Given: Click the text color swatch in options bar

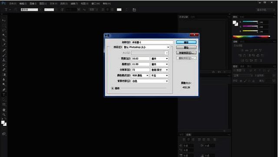Looking at the screenshot, I should click(119, 10).
